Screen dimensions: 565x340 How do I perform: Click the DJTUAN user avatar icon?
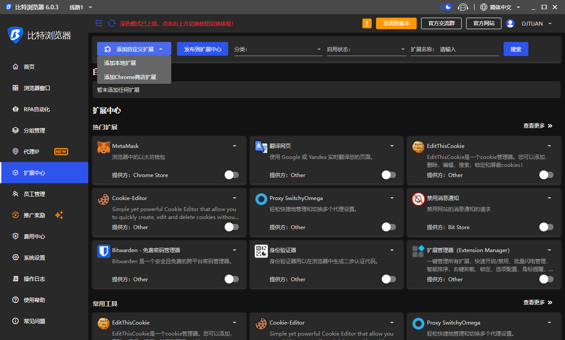(x=510, y=23)
